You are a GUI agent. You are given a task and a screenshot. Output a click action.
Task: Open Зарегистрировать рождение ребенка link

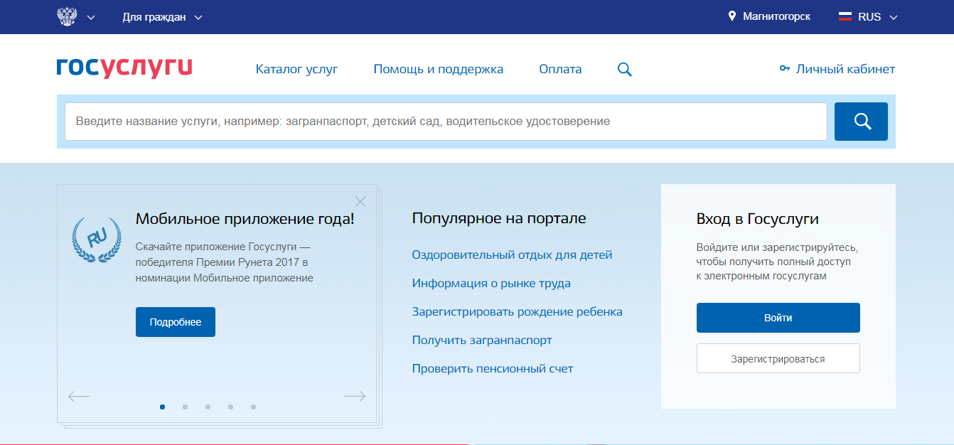point(517,311)
